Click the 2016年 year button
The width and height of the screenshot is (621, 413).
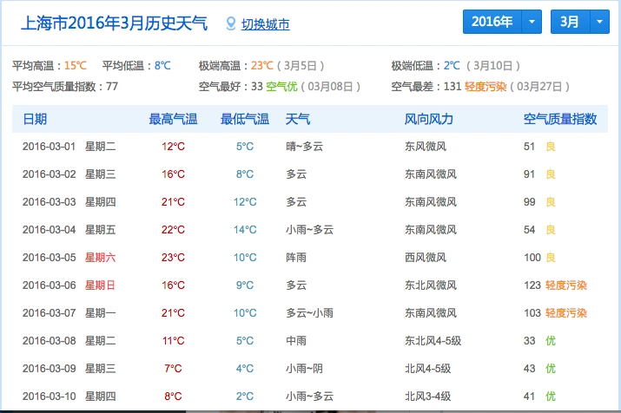coord(492,22)
